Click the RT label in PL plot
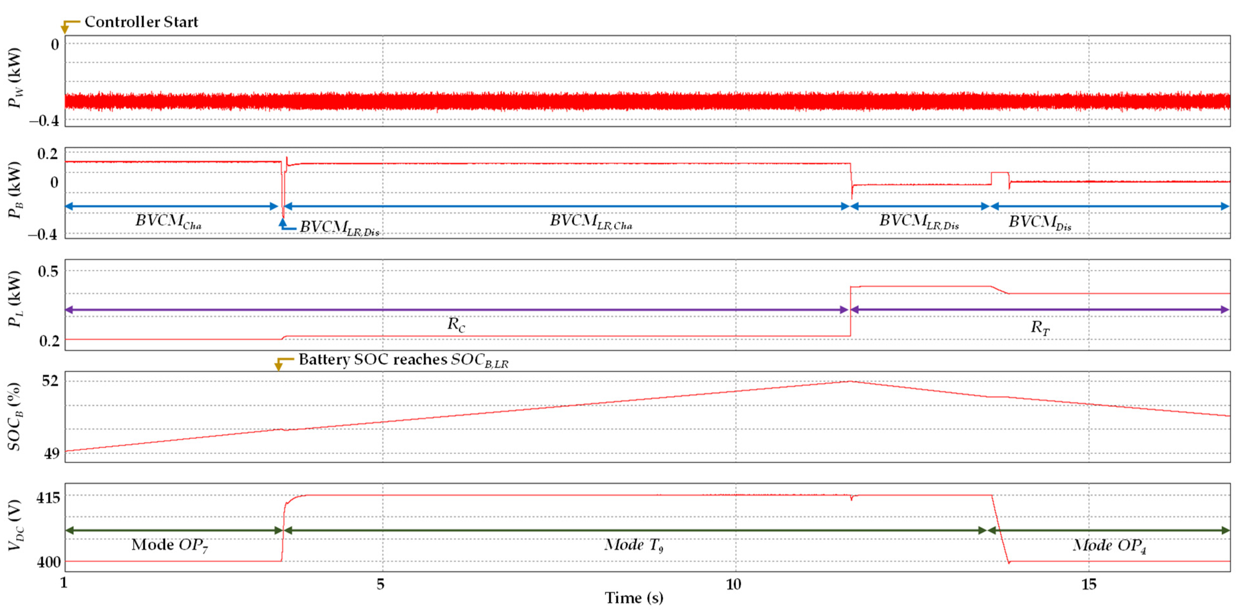 coord(1040,327)
